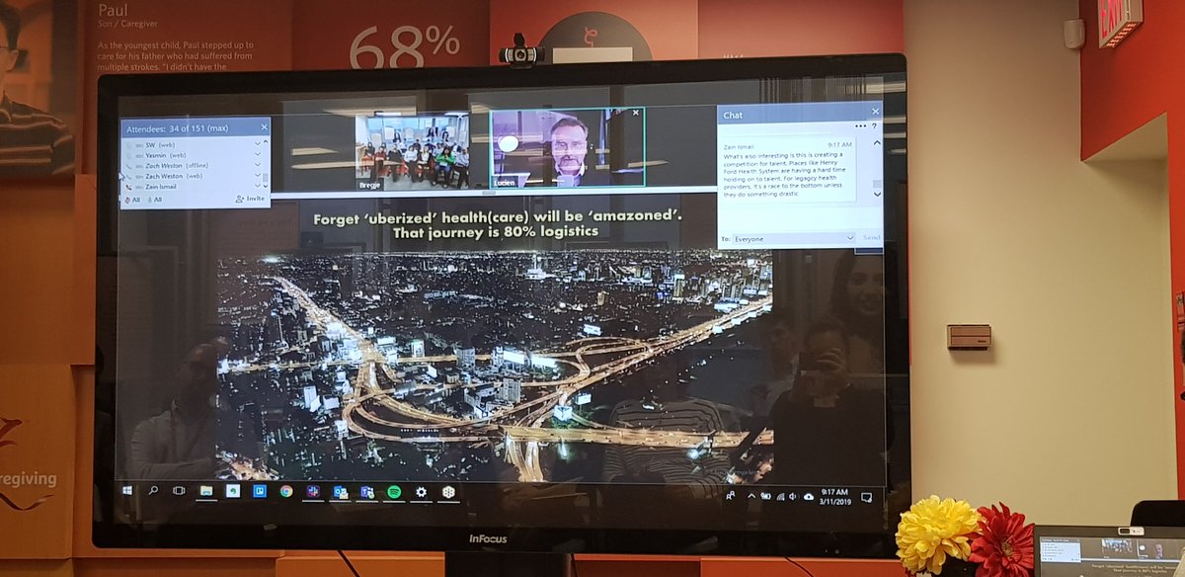Show hidden system tray icons
Screen dimensions: 1185x577
[750, 496]
